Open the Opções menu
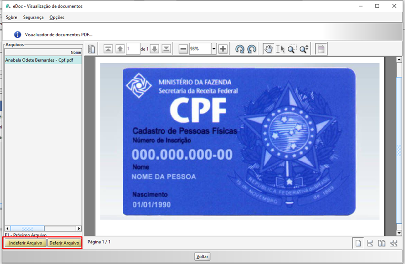The width and height of the screenshot is (405, 264). 57,17
